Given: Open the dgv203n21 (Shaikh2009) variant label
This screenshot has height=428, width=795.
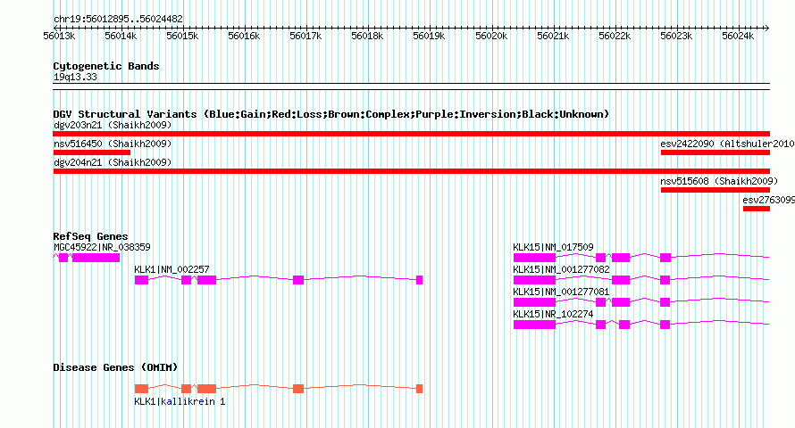Looking at the screenshot, I should point(113,125).
